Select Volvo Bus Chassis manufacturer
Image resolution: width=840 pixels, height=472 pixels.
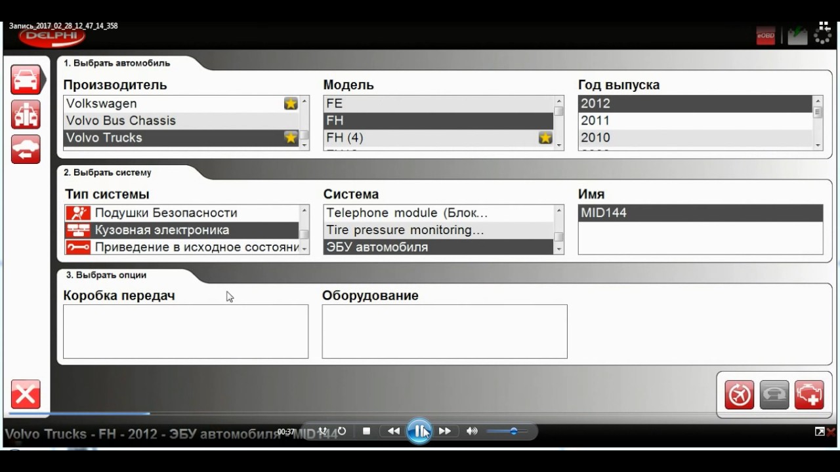(x=181, y=121)
